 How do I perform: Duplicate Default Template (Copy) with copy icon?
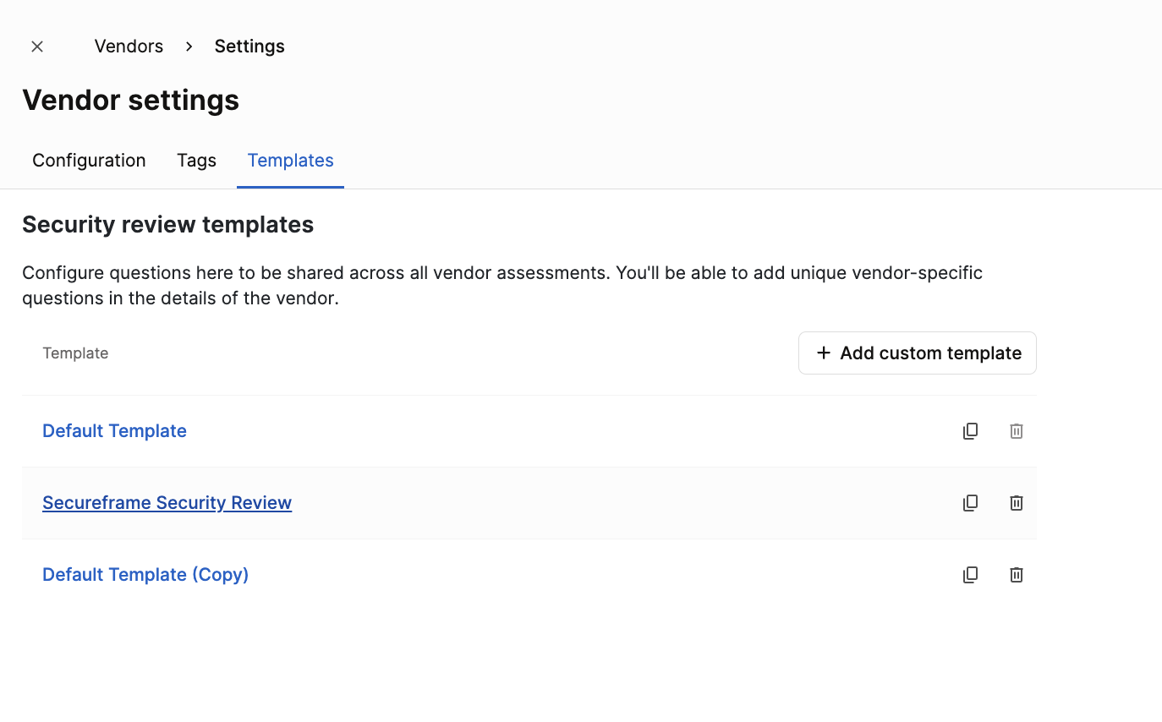[x=970, y=574]
